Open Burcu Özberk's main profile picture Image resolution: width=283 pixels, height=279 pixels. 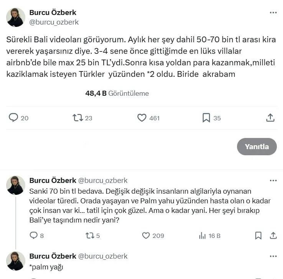click(x=16, y=17)
